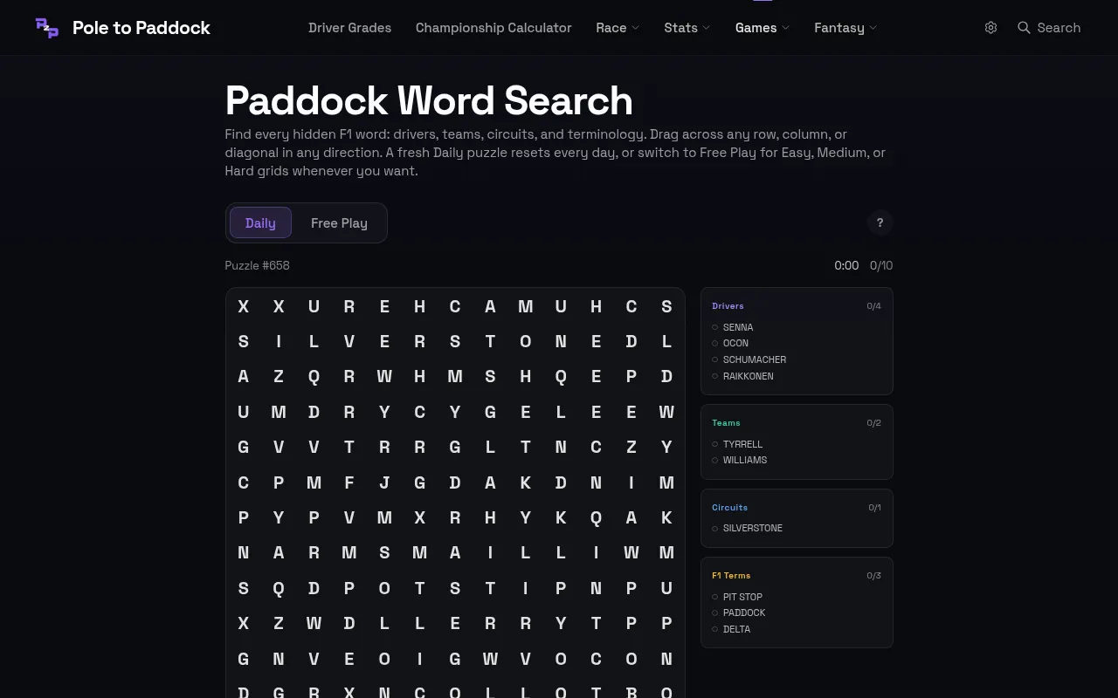
Task: Switch to Free Play mode
Action: [339, 223]
